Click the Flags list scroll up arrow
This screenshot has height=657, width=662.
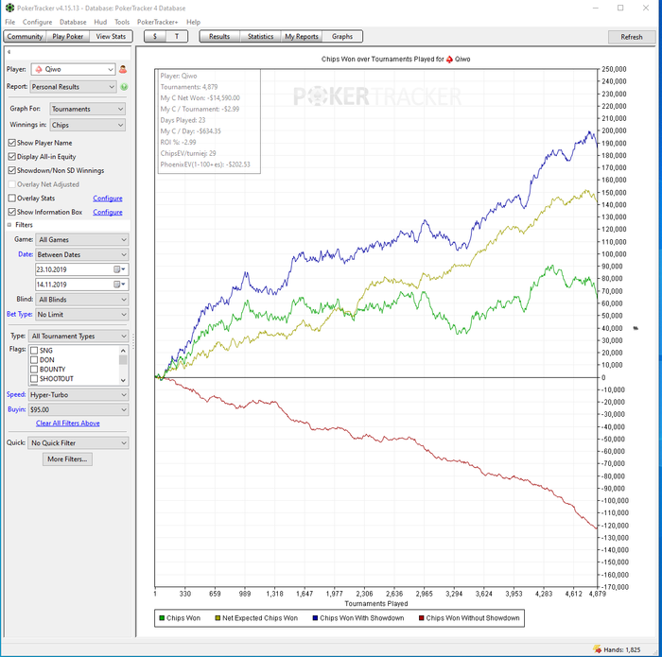pos(123,351)
